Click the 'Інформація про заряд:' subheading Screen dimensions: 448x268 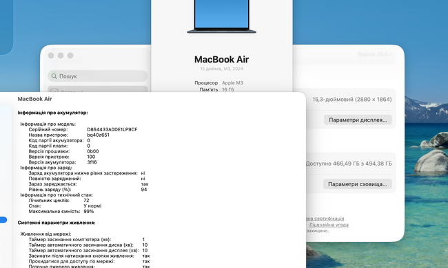(46, 168)
